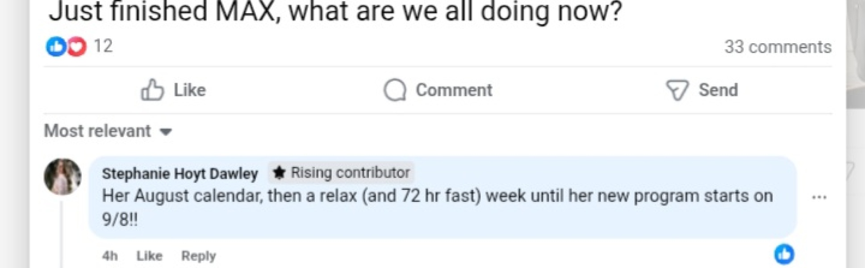Click the star icon in contributor badge

(x=279, y=173)
